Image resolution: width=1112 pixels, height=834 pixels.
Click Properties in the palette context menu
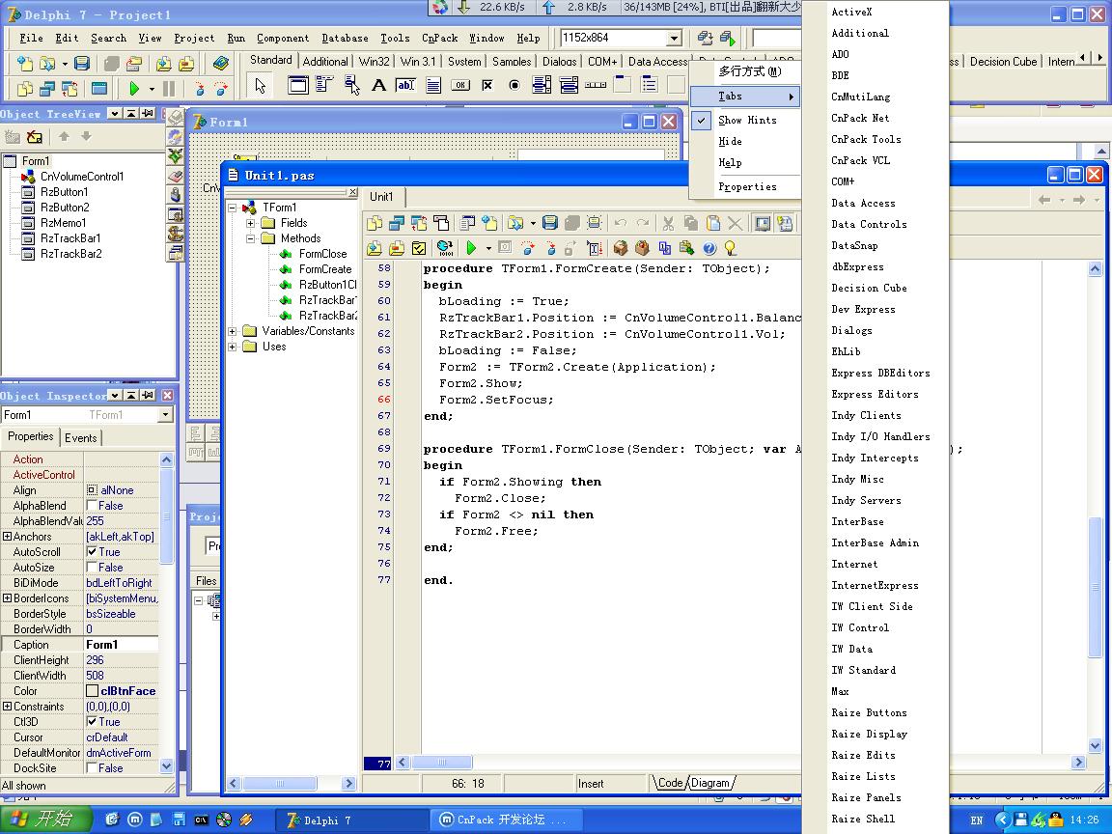click(x=746, y=186)
